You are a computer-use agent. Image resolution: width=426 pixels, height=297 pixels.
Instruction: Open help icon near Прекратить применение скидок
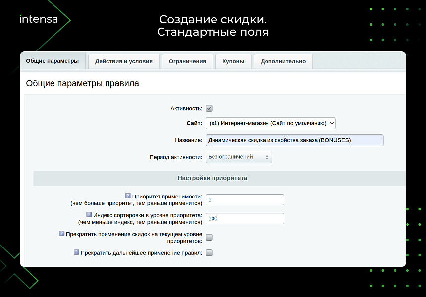coord(62,233)
